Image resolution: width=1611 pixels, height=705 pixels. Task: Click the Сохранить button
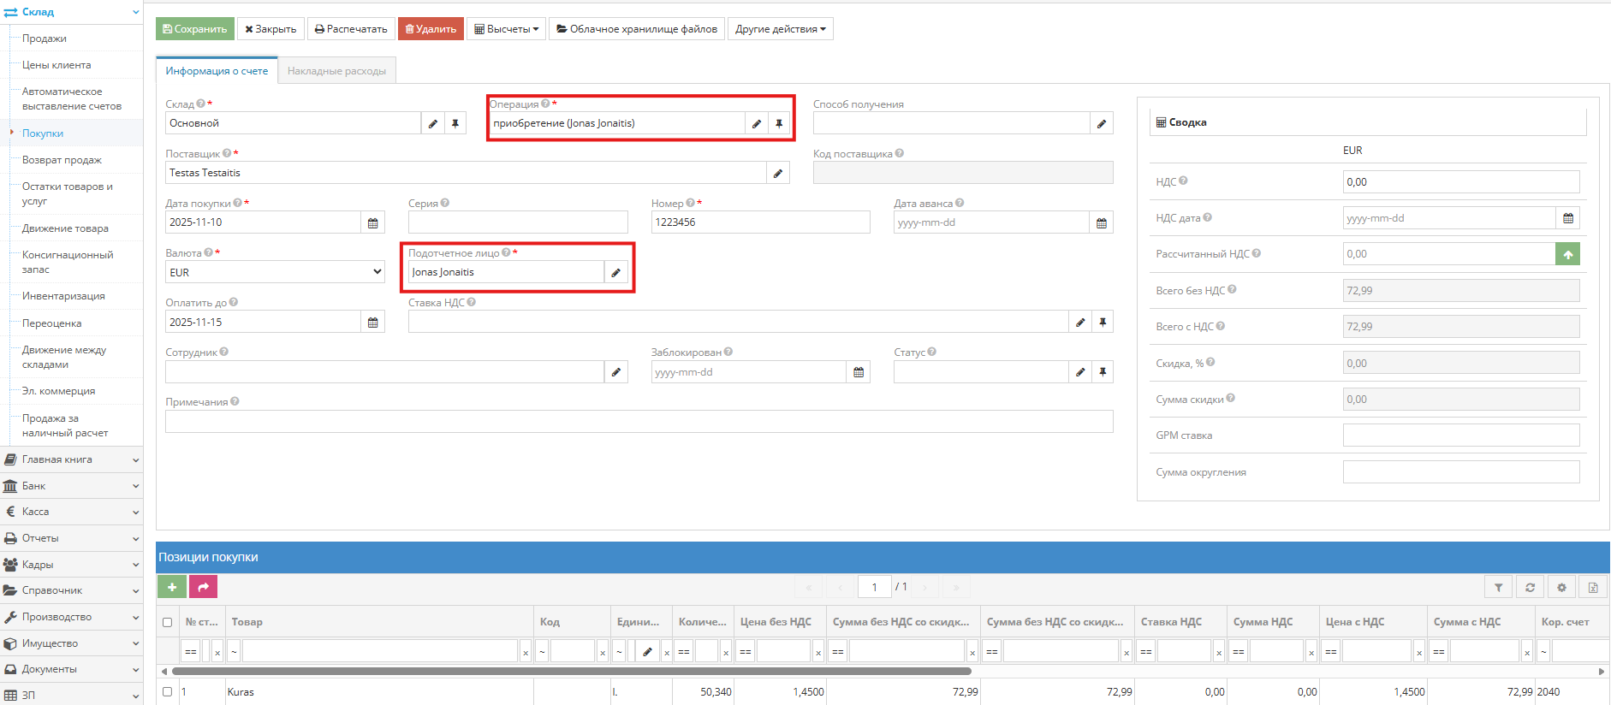(x=195, y=29)
